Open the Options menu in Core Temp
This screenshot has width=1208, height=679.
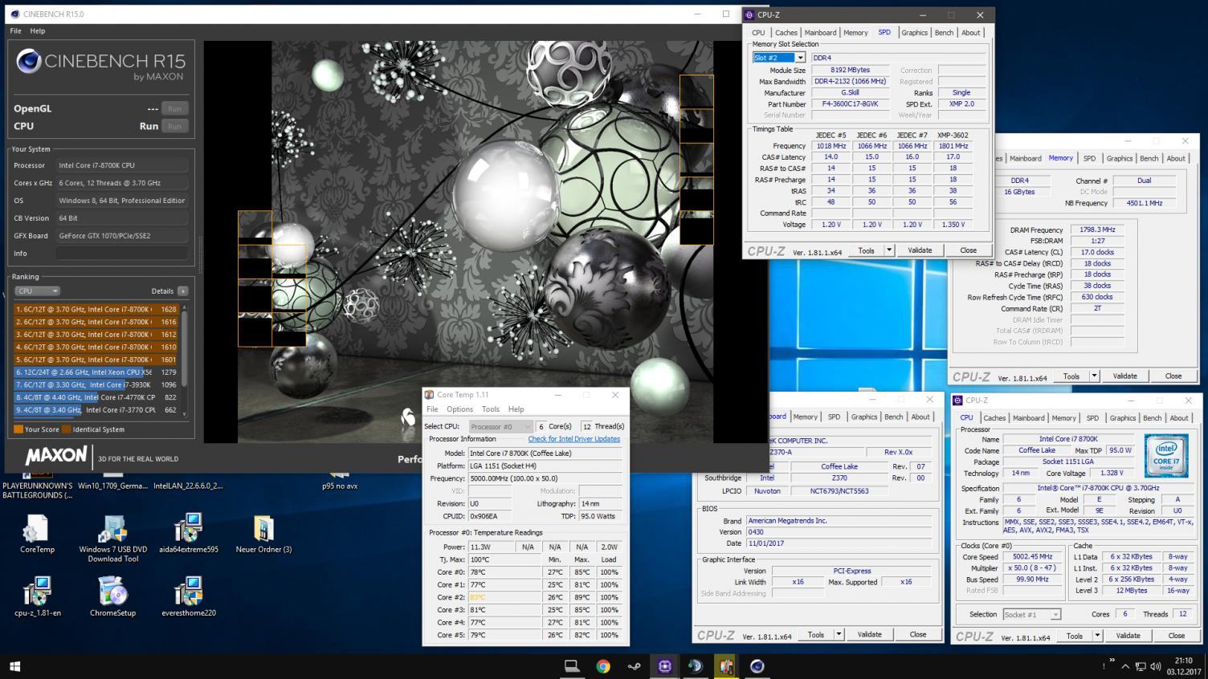click(459, 409)
